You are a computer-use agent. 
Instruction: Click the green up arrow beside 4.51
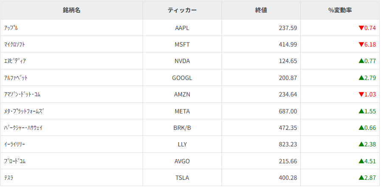click(x=361, y=161)
